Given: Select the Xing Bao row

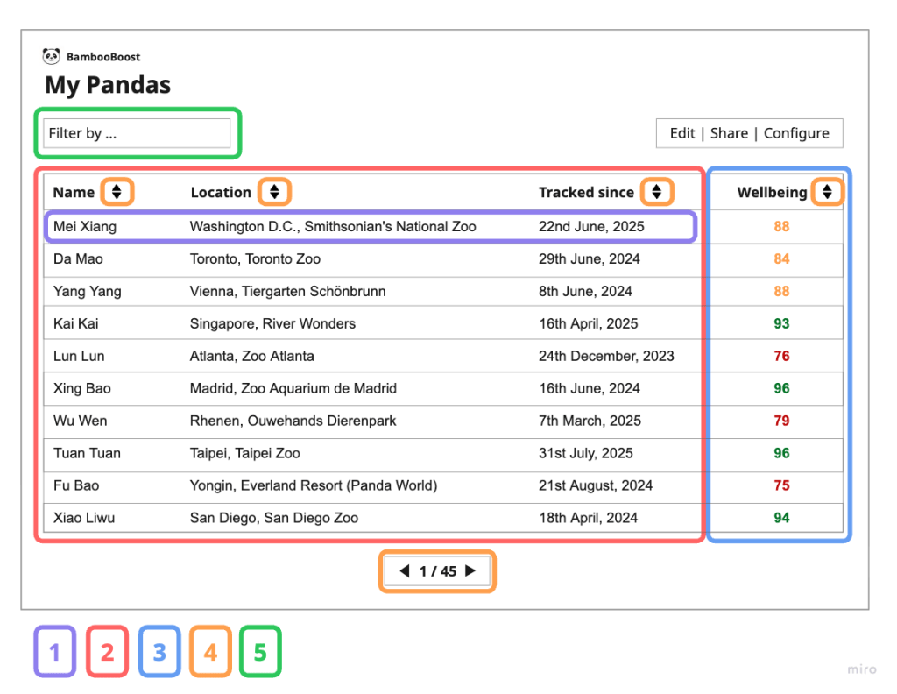Looking at the screenshot, I should click(x=82, y=389).
